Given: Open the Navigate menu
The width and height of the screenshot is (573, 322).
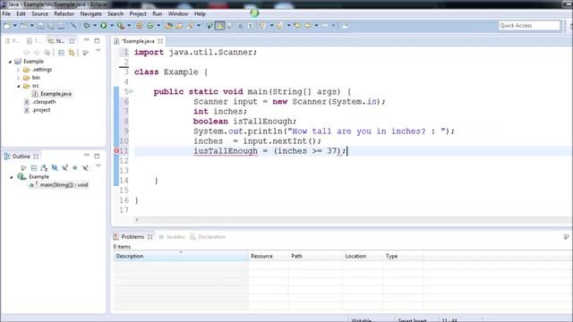Looking at the screenshot, I should click(91, 14).
